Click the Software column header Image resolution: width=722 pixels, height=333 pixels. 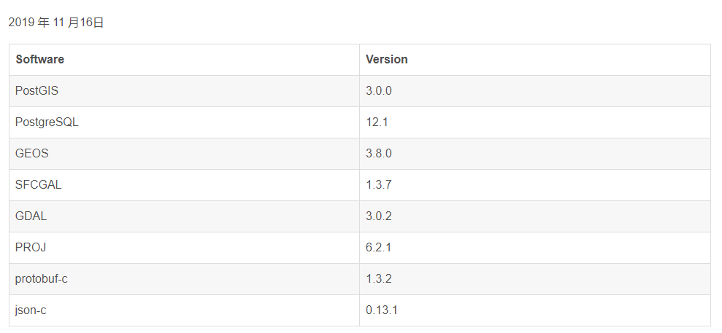(39, 59)
